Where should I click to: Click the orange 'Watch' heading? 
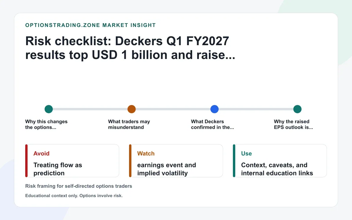146,153
